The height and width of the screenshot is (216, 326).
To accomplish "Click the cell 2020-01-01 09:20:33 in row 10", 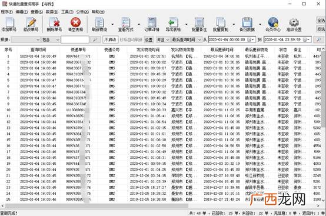I will pyautogui.click(x=148, y=110).
